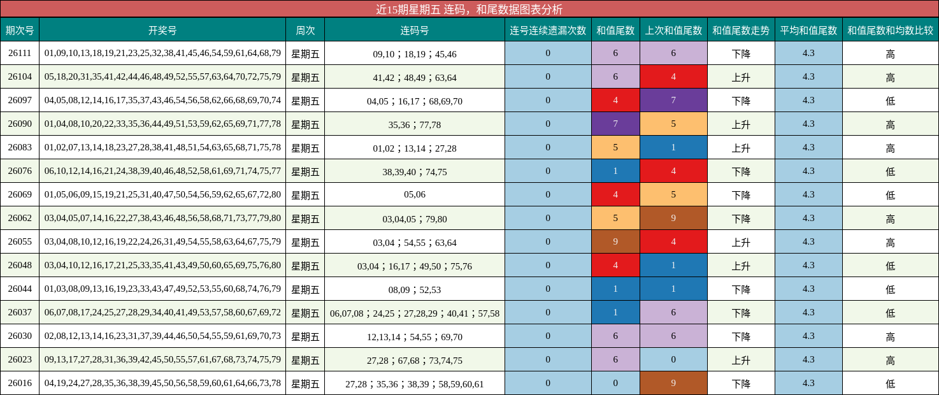Click the 和值尾数走势 column header
Viewport: 939px width, 395px height.
tap(741, 30)
